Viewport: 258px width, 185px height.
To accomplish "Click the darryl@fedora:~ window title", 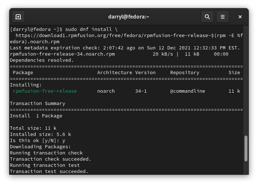I will coord(129,17).
